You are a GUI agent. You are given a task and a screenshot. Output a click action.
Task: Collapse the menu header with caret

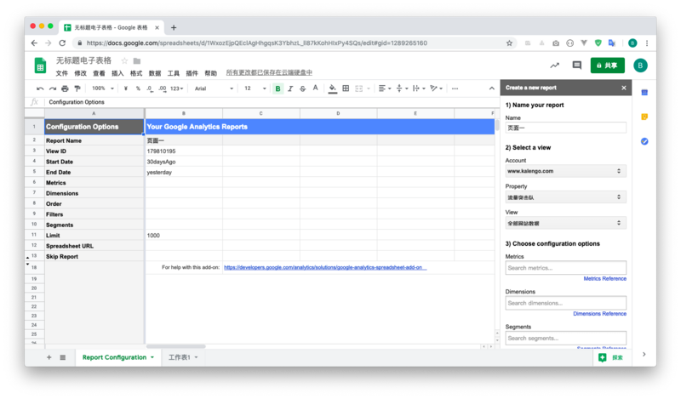click(x=492, y=88)
